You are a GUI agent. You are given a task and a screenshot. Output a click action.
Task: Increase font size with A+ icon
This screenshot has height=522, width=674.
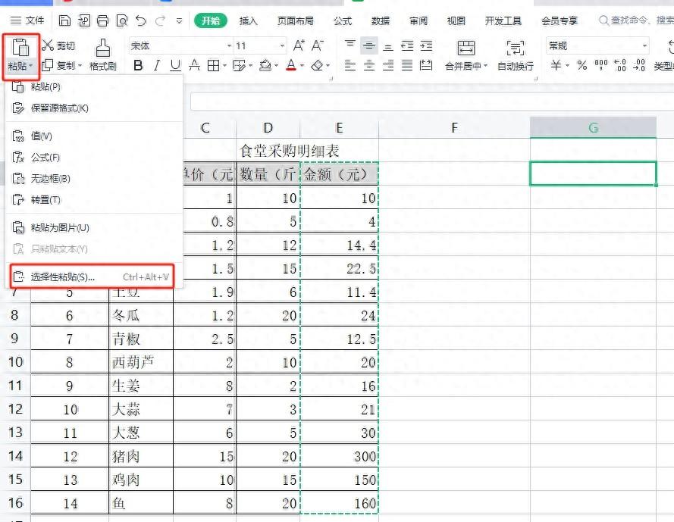[x=299, y=45]
